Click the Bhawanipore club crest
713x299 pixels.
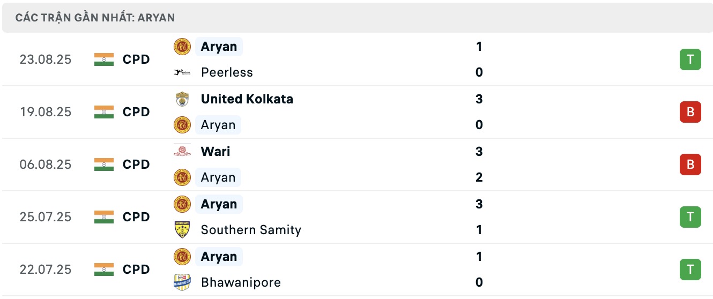pos(182,282)
